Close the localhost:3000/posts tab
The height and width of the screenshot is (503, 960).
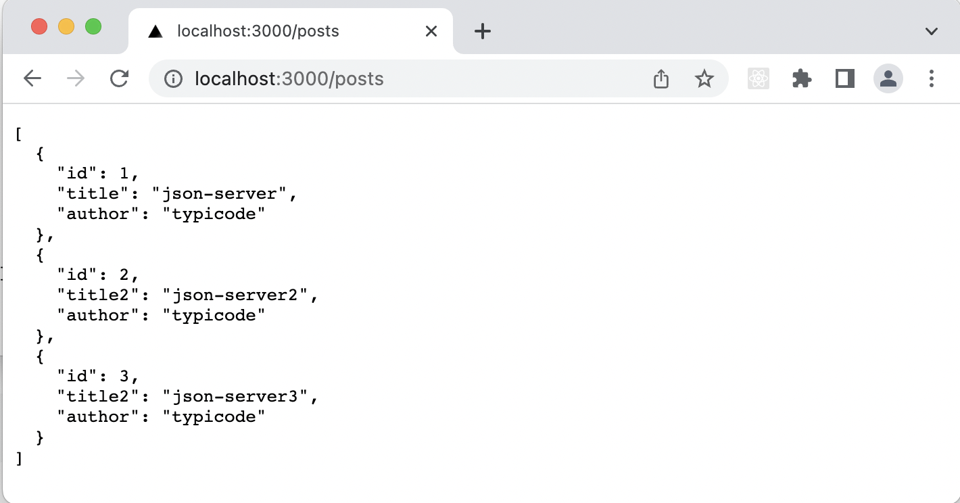coord(431,31)
